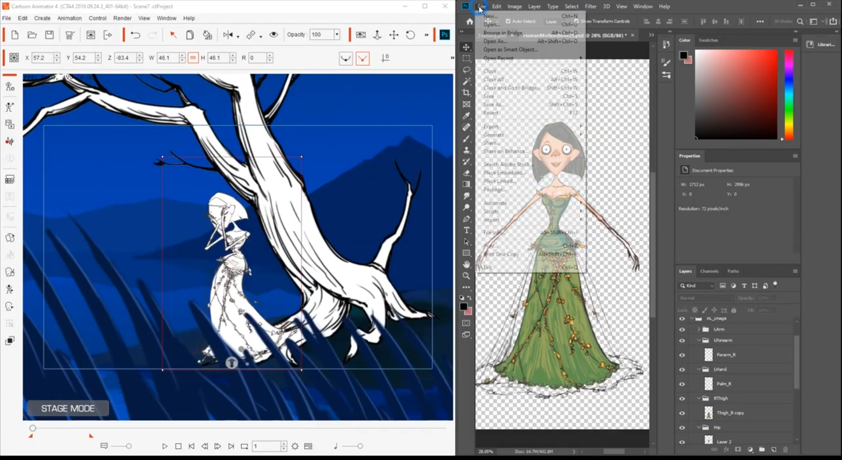Click the current frame number field
Image resolution: width=842 pixels, height=460 pixels.
(x=266, y=446)
